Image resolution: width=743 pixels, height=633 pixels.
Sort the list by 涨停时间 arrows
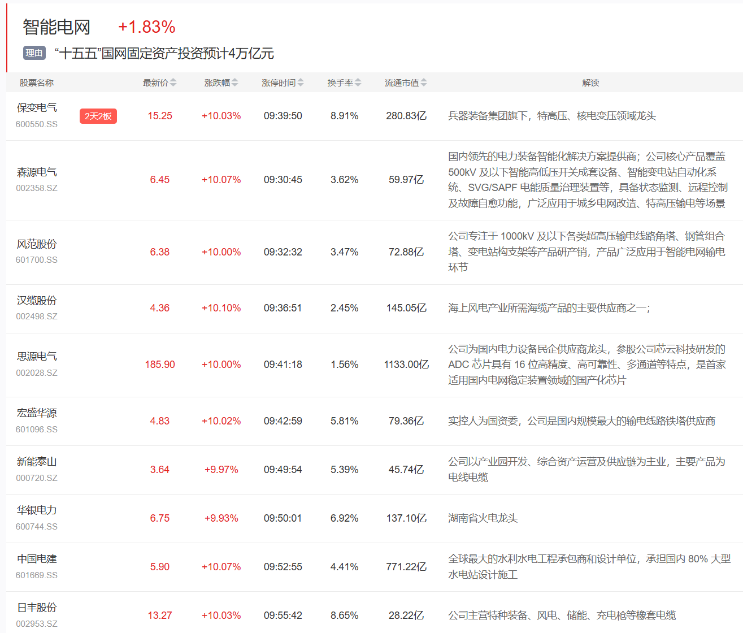coord(301,83)
